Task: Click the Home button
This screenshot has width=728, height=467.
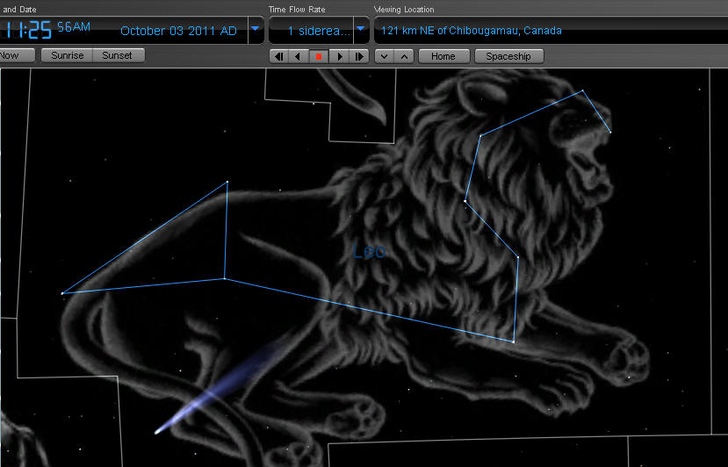Action: [443, 56]
